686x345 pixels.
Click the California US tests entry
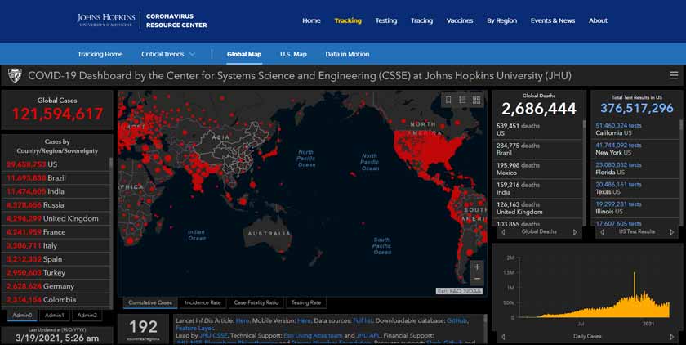point(636,129)
